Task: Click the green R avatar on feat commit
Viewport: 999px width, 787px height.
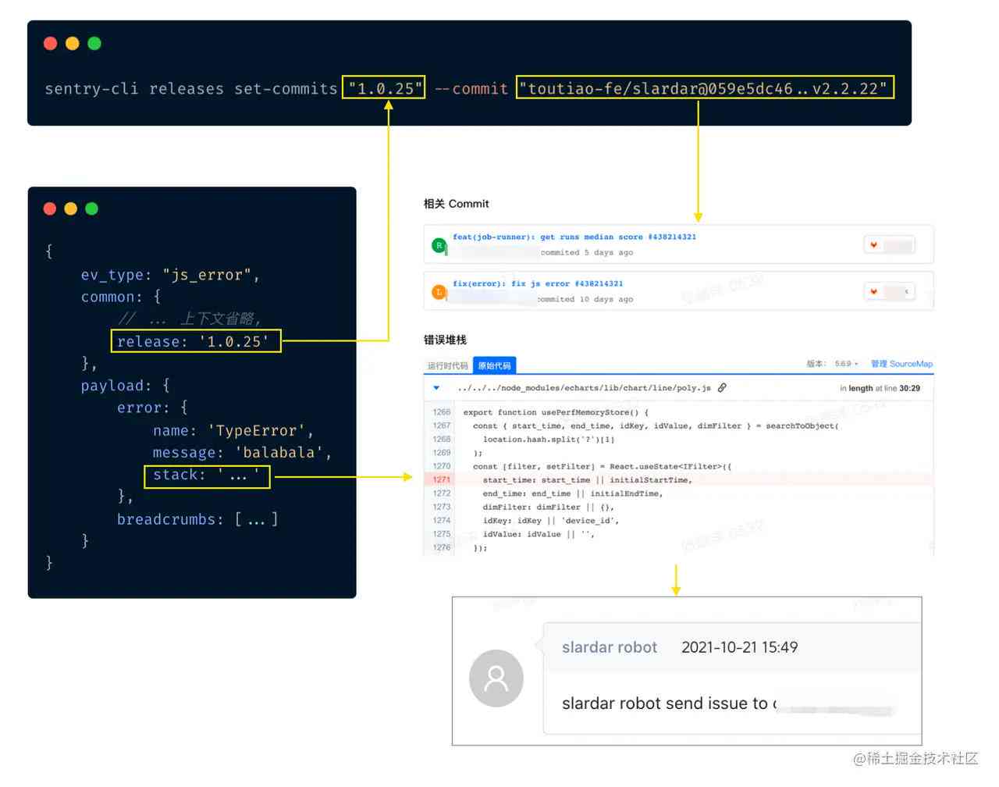Action: [439, 245]
